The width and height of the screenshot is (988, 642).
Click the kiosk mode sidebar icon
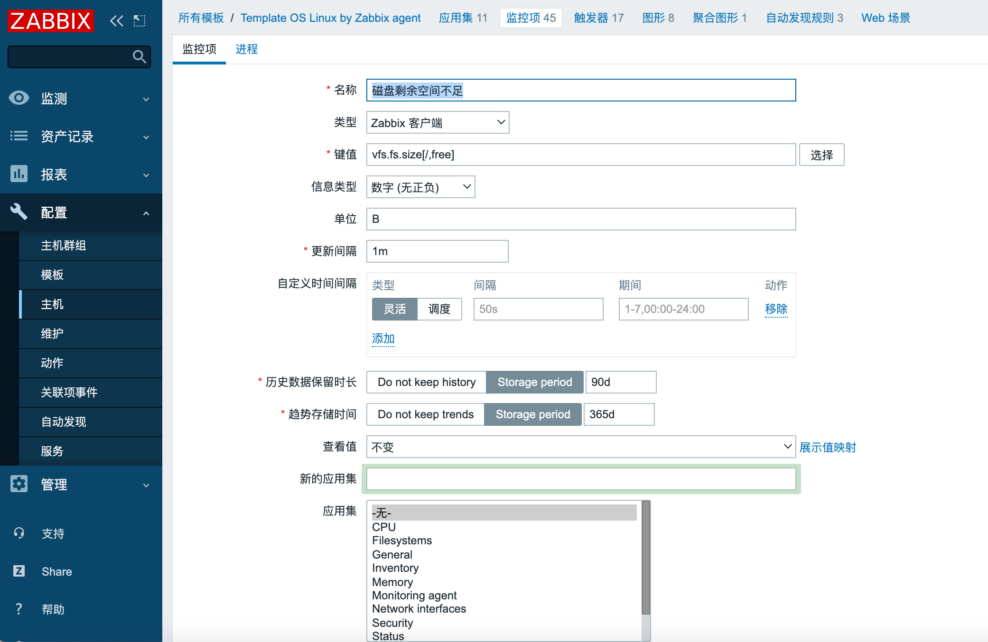[140, 20]
